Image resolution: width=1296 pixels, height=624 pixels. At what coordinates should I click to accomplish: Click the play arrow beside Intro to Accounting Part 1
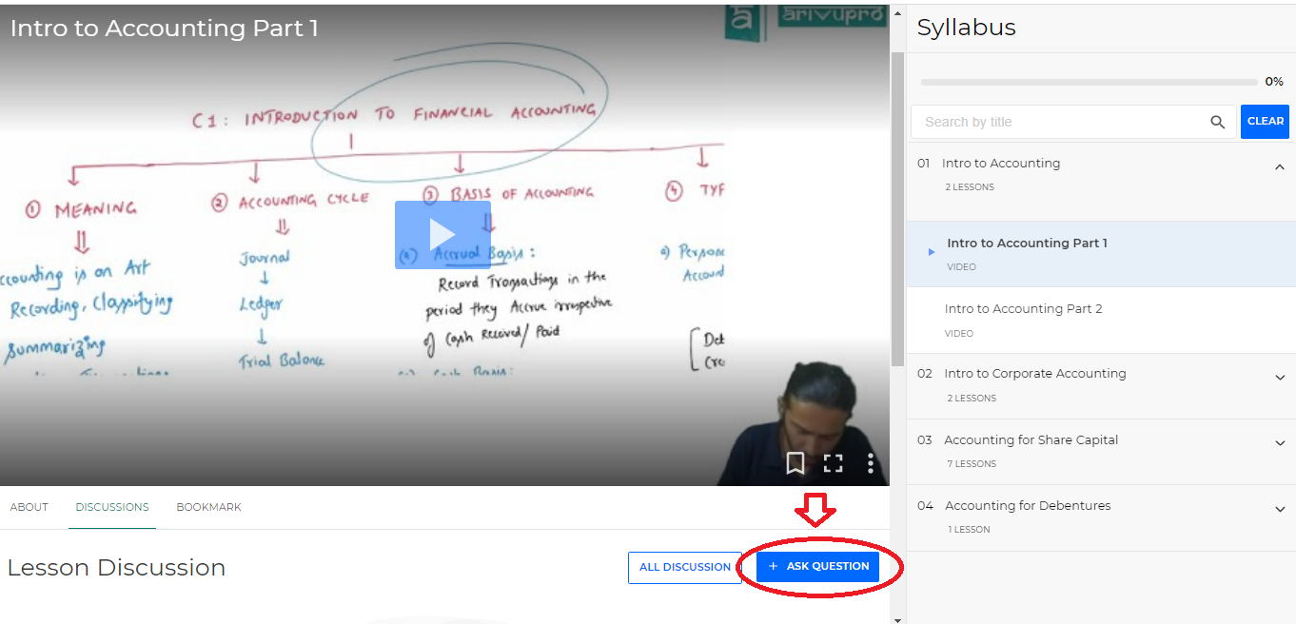click(x=932, y=252)
